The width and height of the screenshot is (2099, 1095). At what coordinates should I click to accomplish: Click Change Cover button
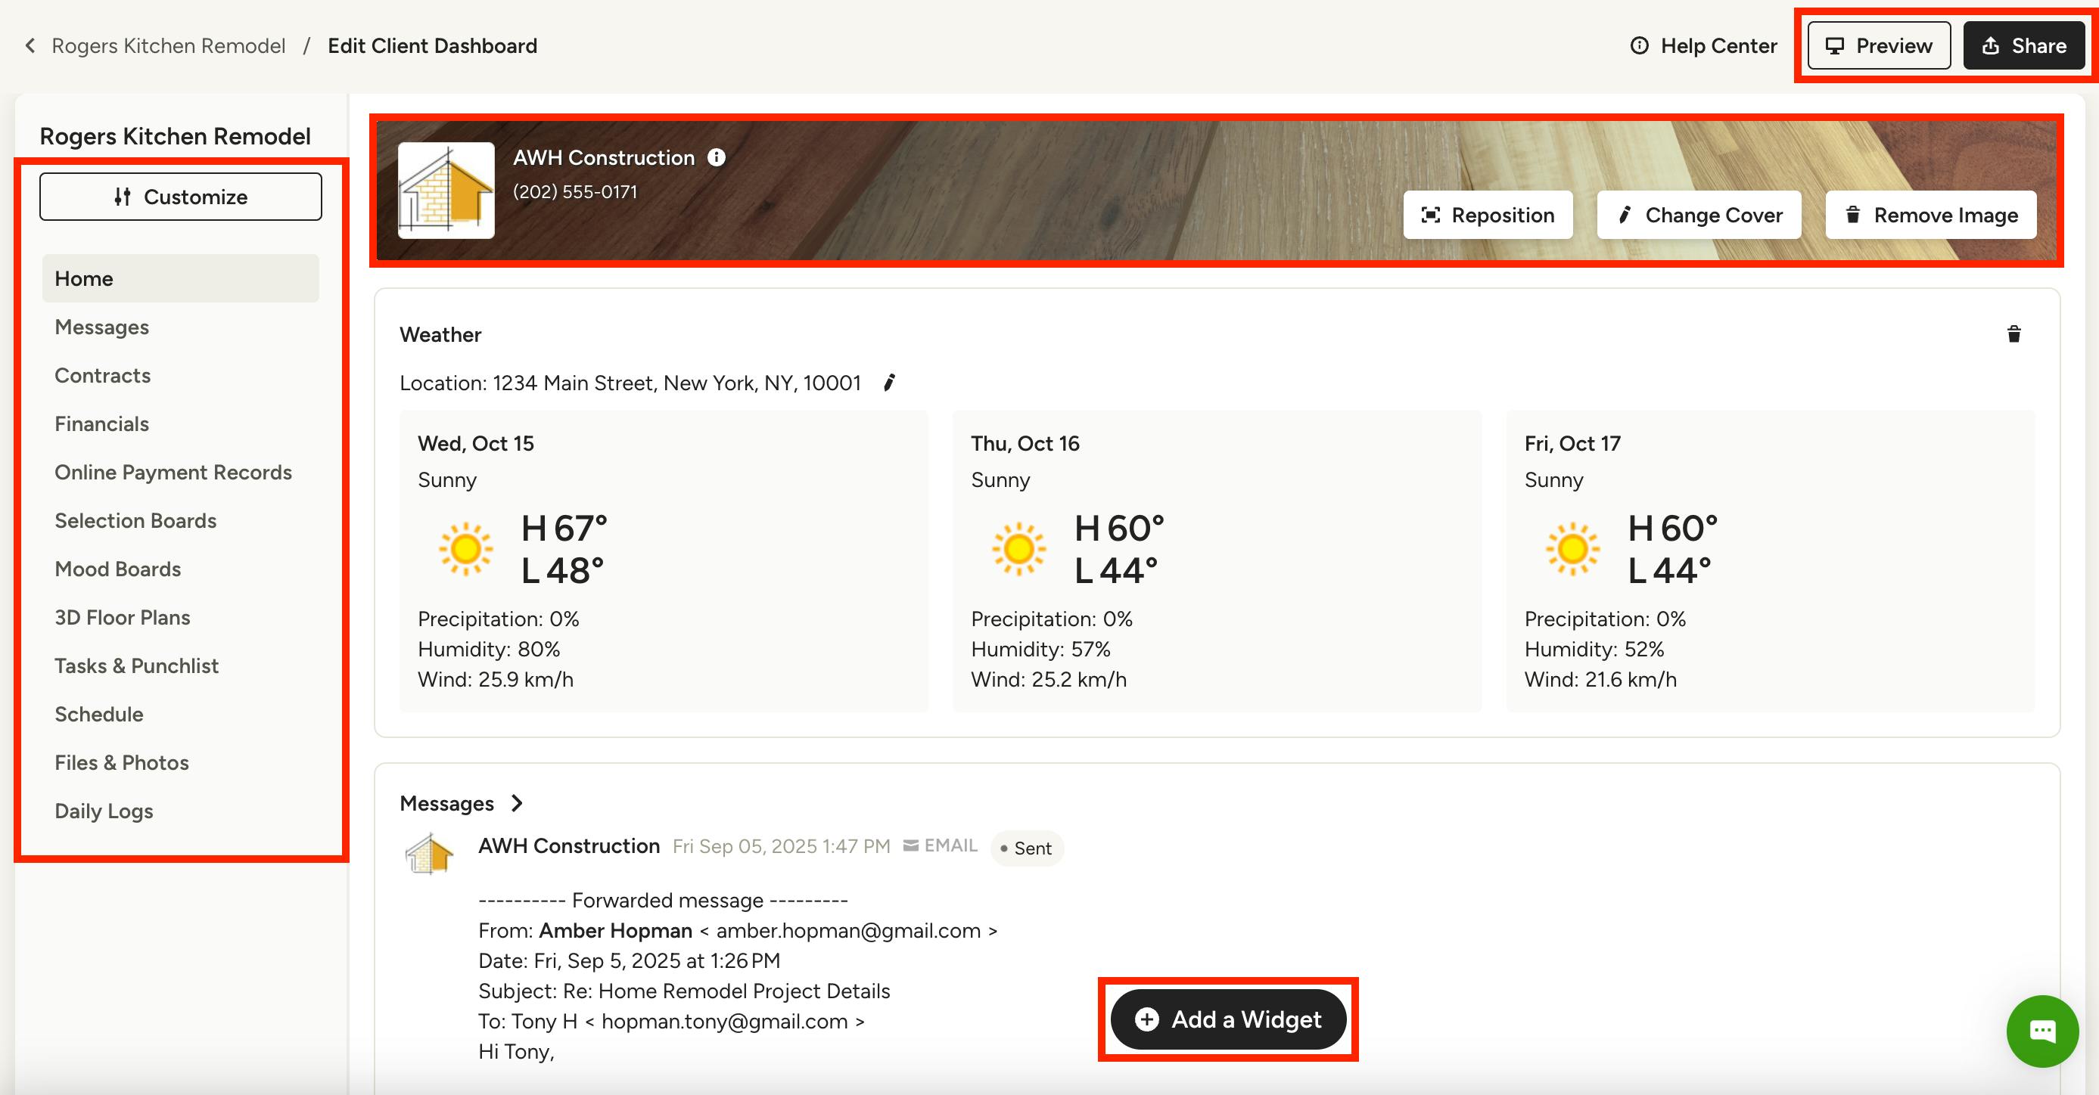click(x=1698, y=215)
